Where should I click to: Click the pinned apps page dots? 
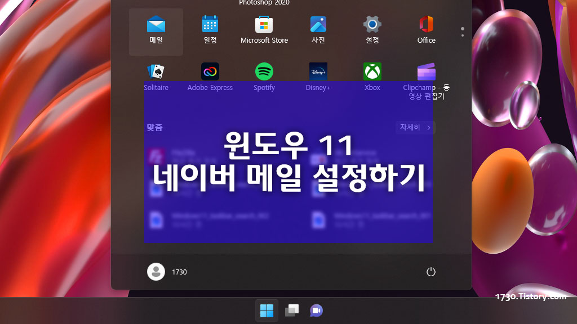tap(463, 32)
